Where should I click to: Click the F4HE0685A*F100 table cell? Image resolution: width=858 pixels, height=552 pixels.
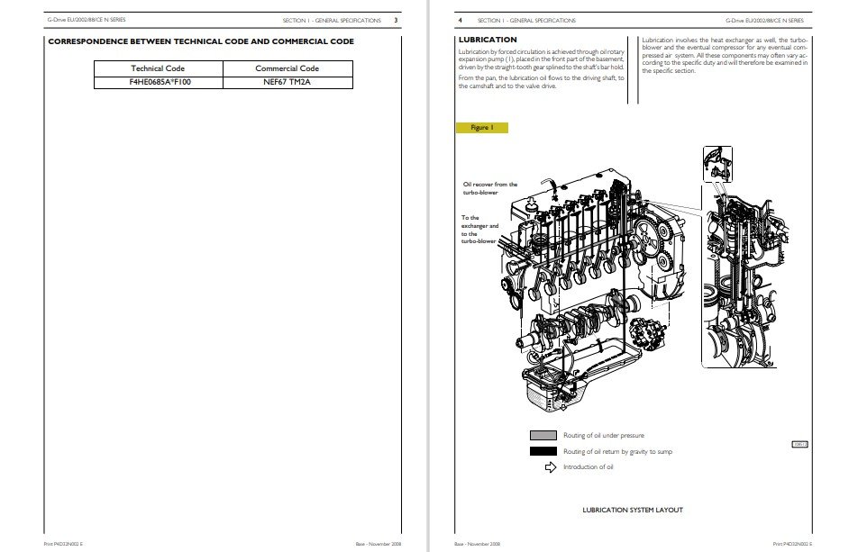click(x=156, y=82)
